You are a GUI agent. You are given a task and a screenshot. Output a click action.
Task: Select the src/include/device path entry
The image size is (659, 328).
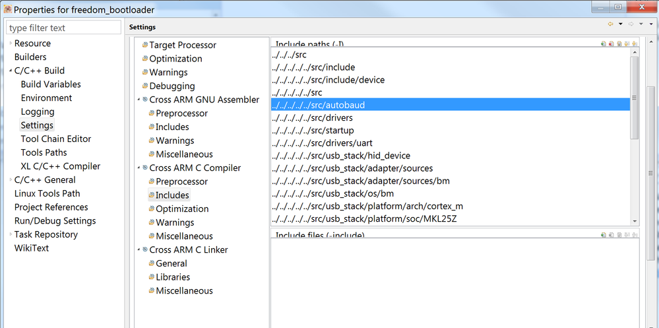pos(451,79)
